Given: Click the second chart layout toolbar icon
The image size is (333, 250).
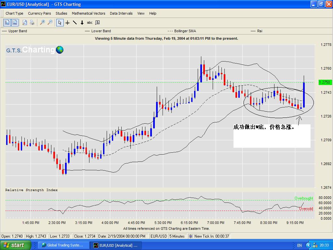Looking at the screenshot, I should click(15, 22).
